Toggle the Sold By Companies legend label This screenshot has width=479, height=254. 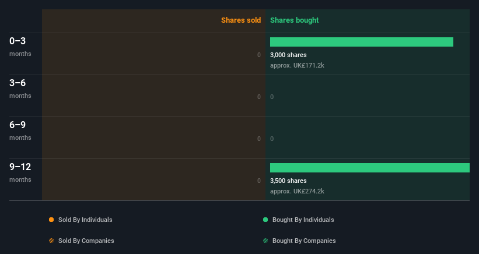[86, 241]
